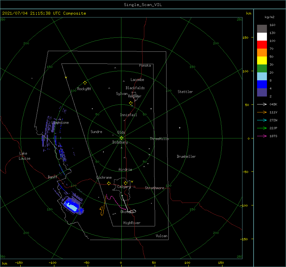Click the Ponoka city label
The width and height of the screenshot is (286, 267).
click(145, 65)
